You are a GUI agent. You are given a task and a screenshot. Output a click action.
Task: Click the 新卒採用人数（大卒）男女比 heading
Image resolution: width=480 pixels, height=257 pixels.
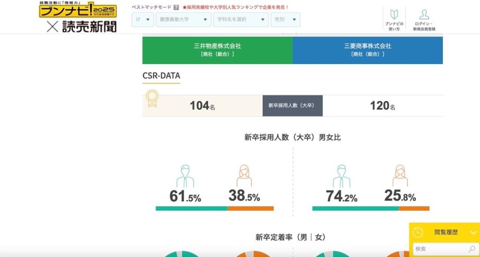coord(292,138)
